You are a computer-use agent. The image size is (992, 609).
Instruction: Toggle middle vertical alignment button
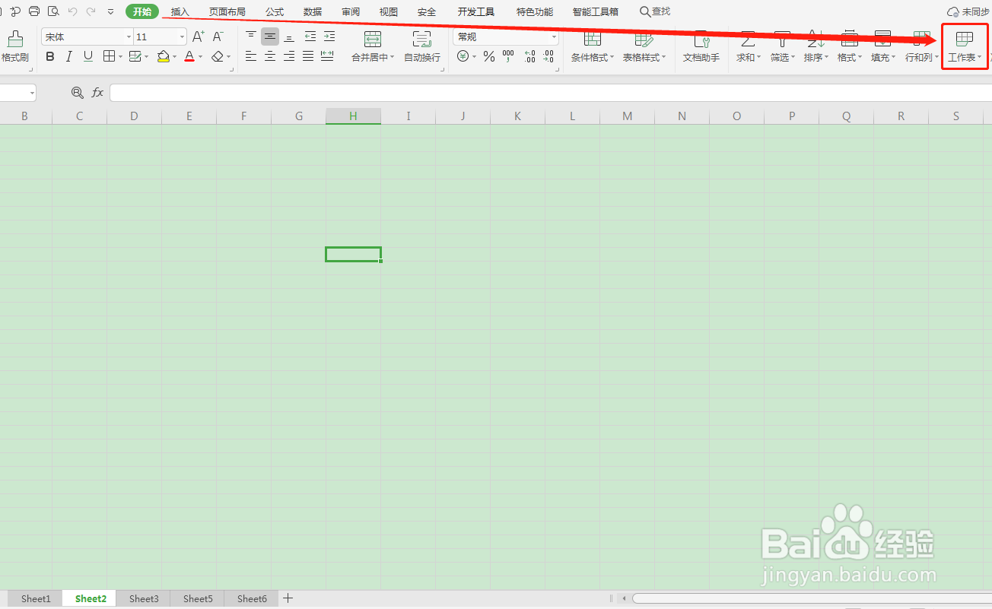270,36
